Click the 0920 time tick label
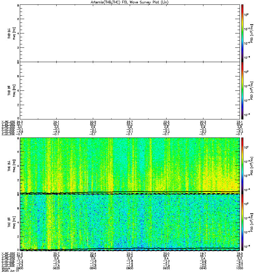Viewport: 256px width, 273px height. [x=166, y=268]
